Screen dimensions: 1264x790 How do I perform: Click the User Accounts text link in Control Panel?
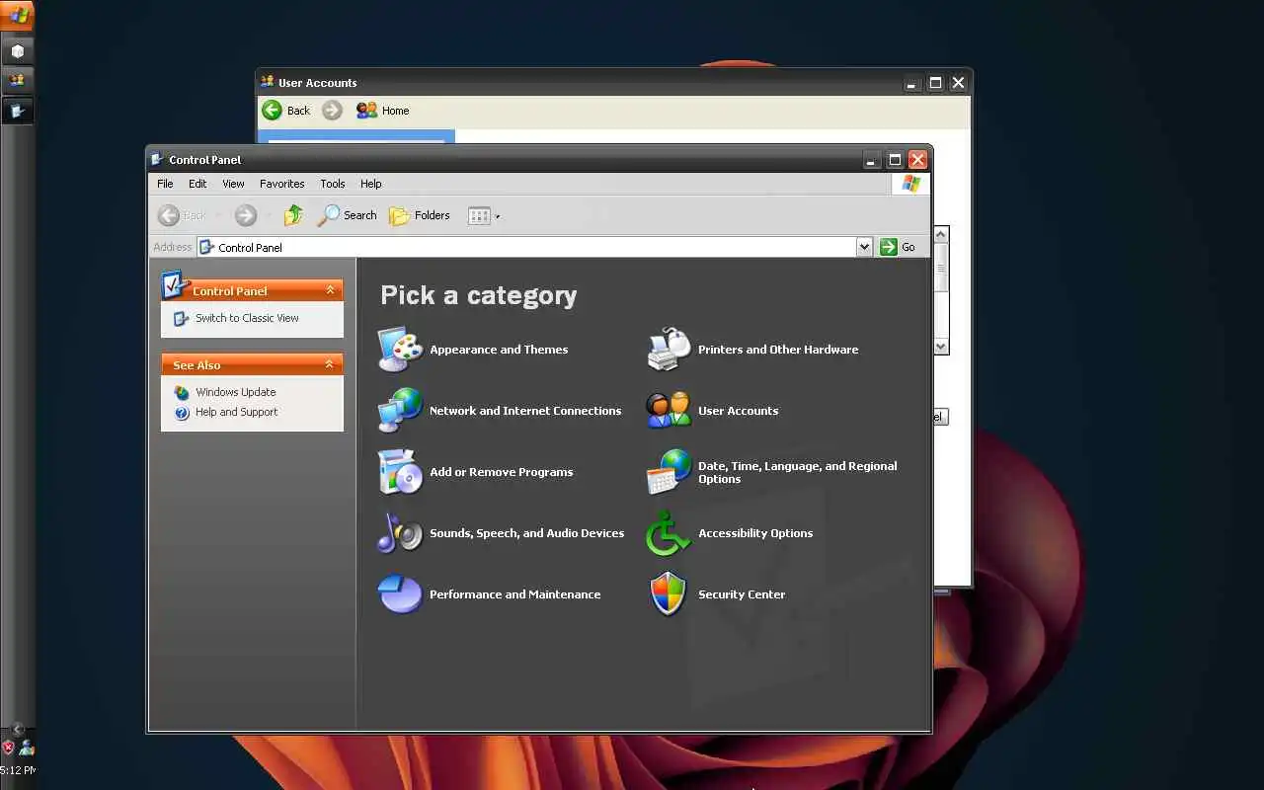[738, 411]
